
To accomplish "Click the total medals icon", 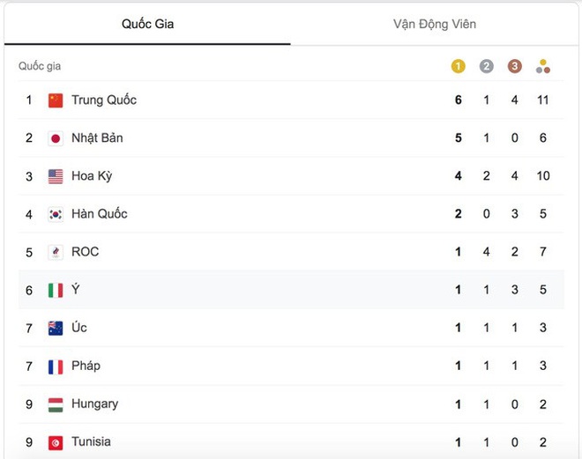I will tap(543, 66).
